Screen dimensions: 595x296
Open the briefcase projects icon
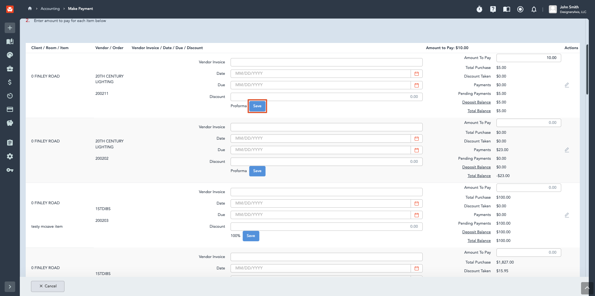click(x=10, y=69)
